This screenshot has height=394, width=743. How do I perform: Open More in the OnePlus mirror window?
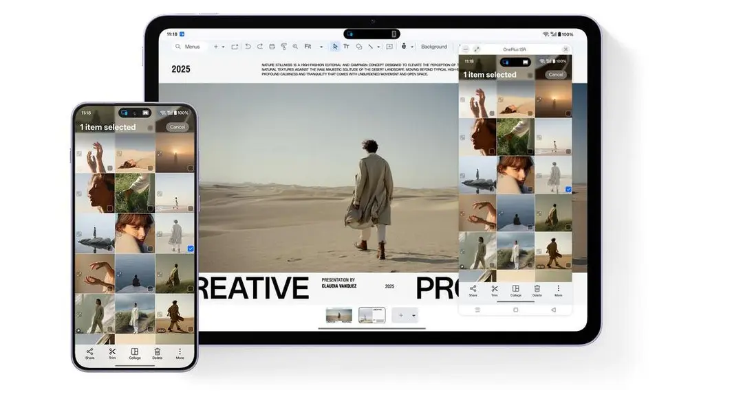tap(558, 290)
